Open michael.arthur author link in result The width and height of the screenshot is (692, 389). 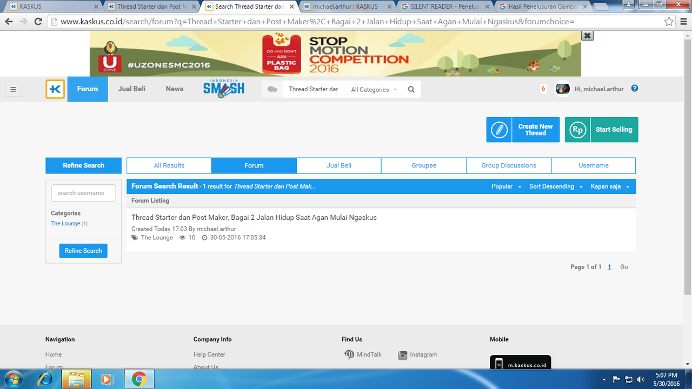point(216,229)
